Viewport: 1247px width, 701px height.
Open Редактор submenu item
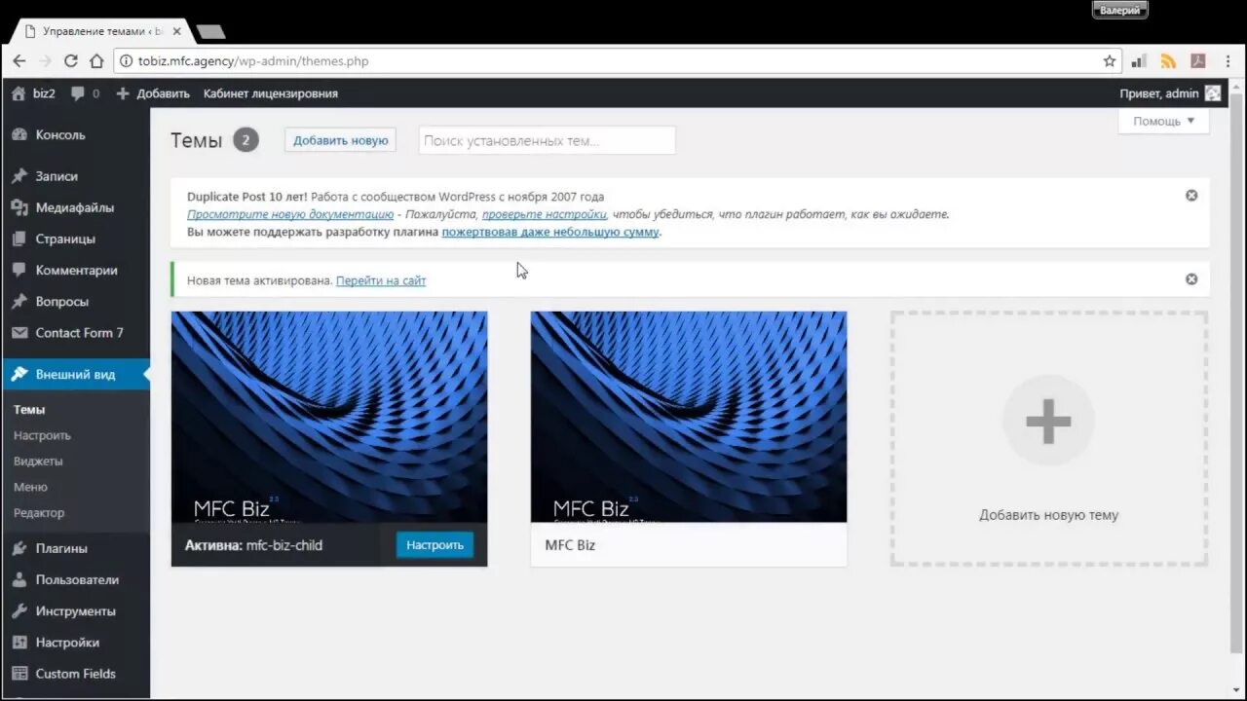pyautogui.click(x=39, y=512)
